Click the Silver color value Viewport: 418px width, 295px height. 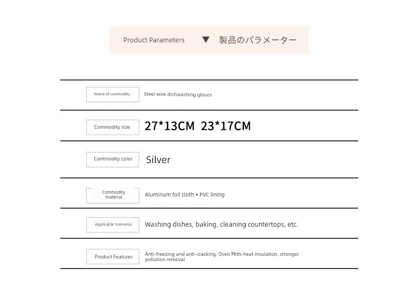[158, 159]
